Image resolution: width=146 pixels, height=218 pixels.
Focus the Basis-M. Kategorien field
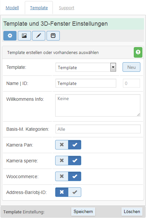point(98,129)
